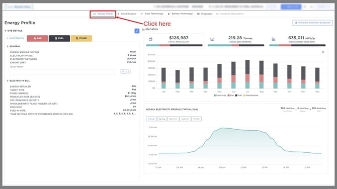The width and height of the screenshot is (337, 189).
Task: Click the $126,987 annual spend value
Action: click(x=179, y=38)
